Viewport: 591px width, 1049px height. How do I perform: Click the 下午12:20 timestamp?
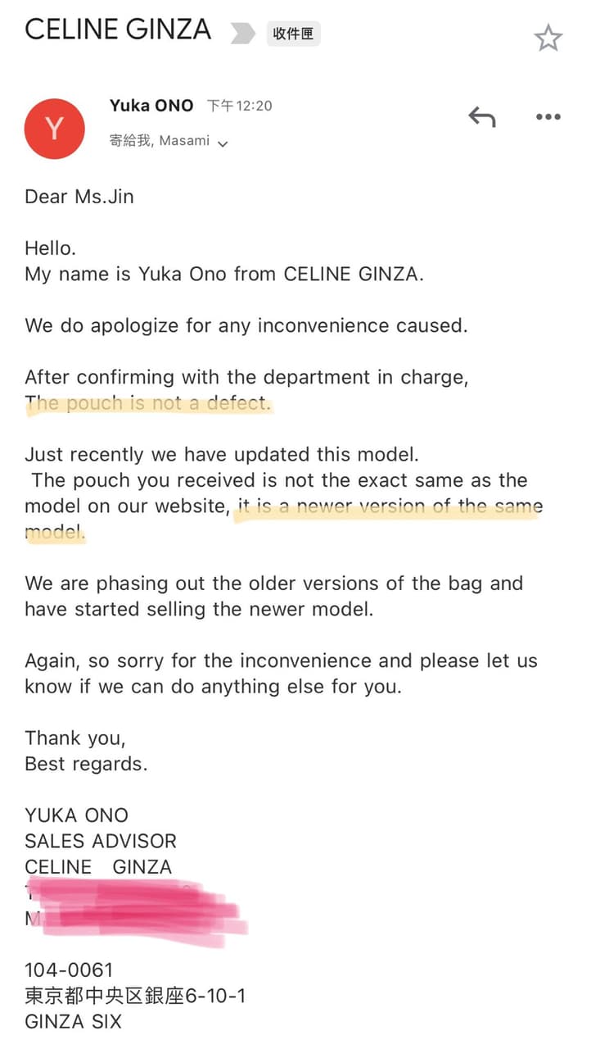point(239,106)
